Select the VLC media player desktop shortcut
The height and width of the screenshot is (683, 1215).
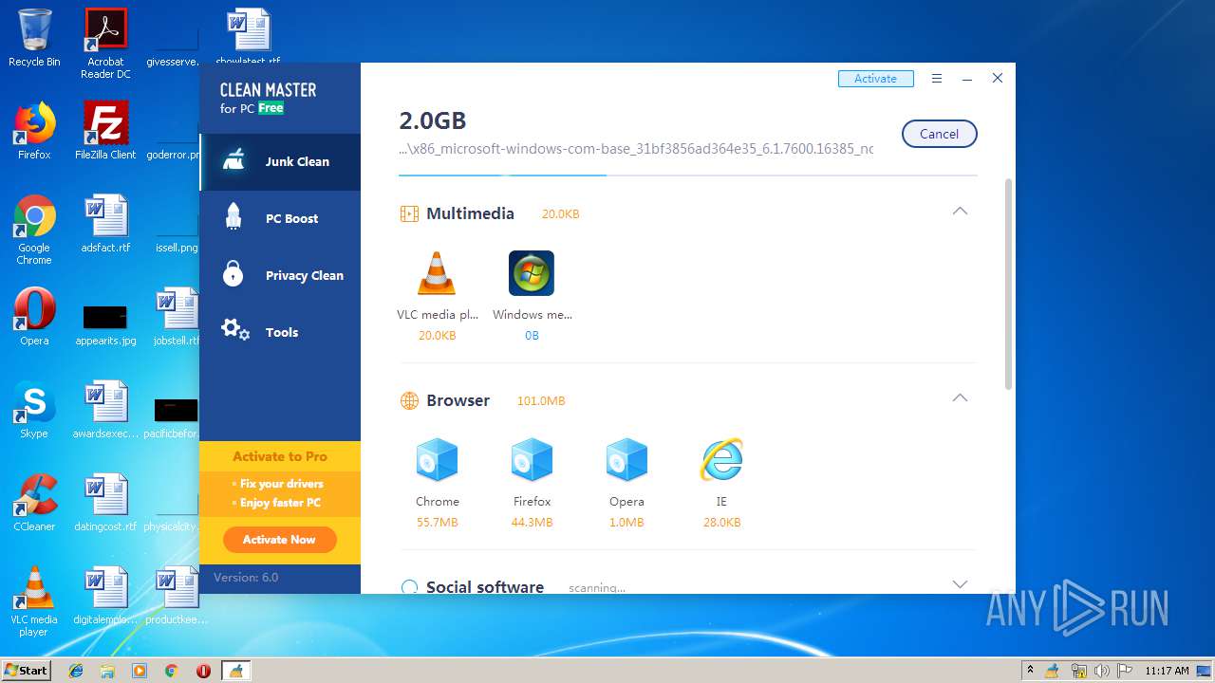pyautogui.click(x=34, y=601)
